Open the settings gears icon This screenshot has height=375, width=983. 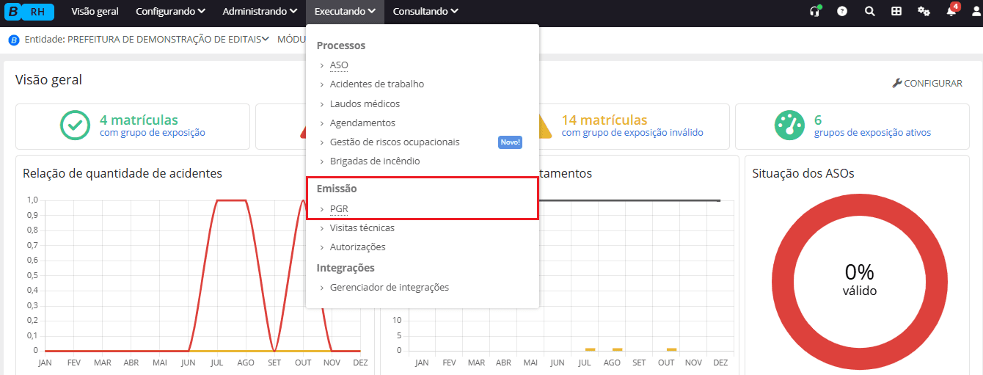click(924, 12)
